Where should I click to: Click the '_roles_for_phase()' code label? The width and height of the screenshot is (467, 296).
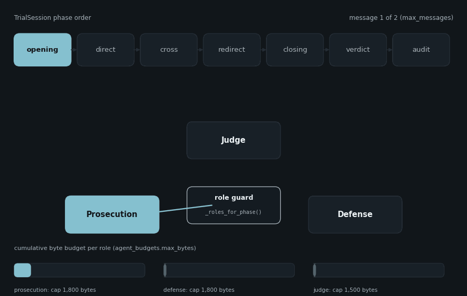pyautogui.click(x=233, y=212)
